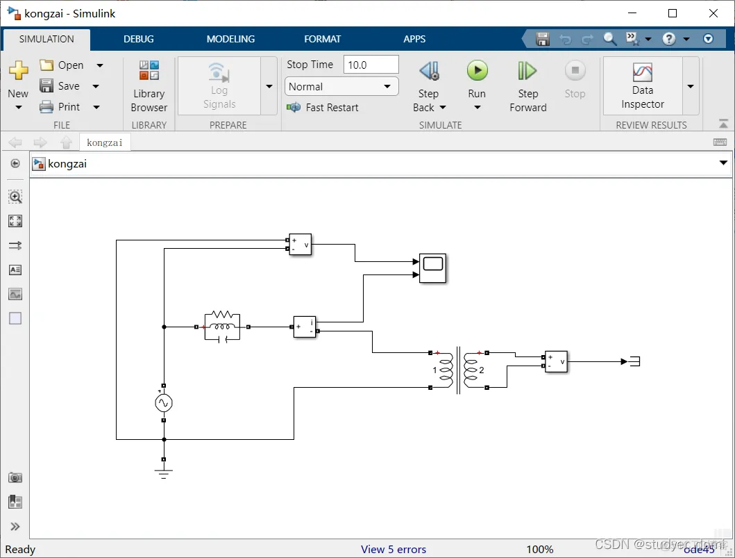This screenshot has width=735, height=558.
Task: Add an annotation with the text icon
Action: (15, 270)
